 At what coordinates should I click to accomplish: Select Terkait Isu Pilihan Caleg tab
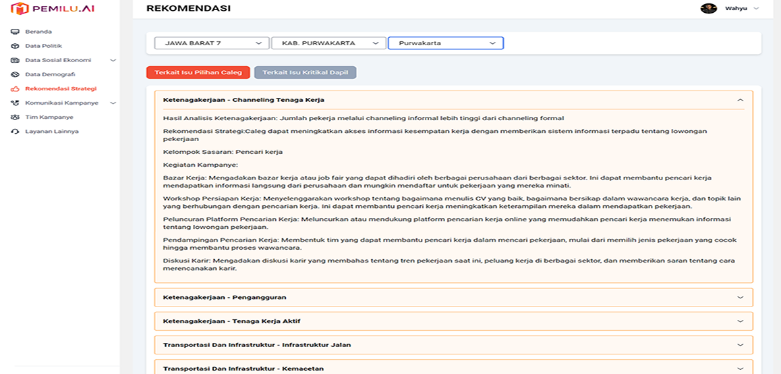198,72
